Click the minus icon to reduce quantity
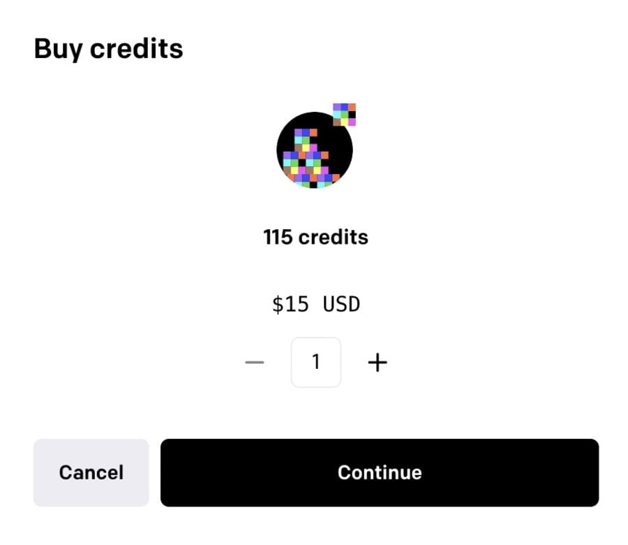628x545 pixels. [255, 363]
